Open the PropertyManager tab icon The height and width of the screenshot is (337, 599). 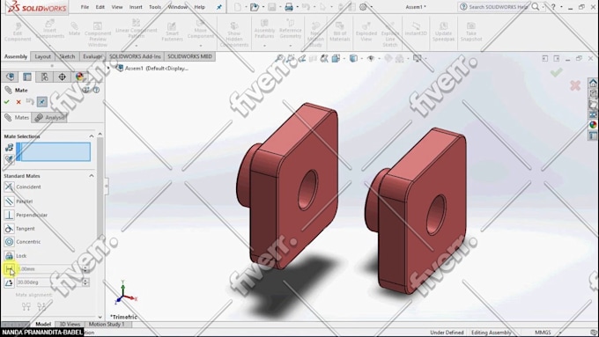tap(27, 77)
